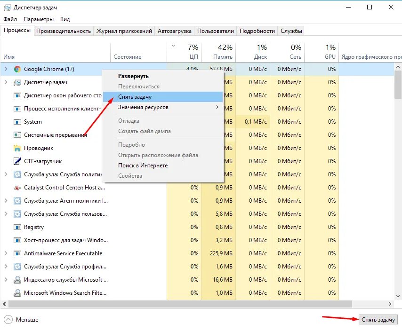402x331 pixels.
Task: Expand Служба узла: Агент политики row
Action: (x=6, y=201)
